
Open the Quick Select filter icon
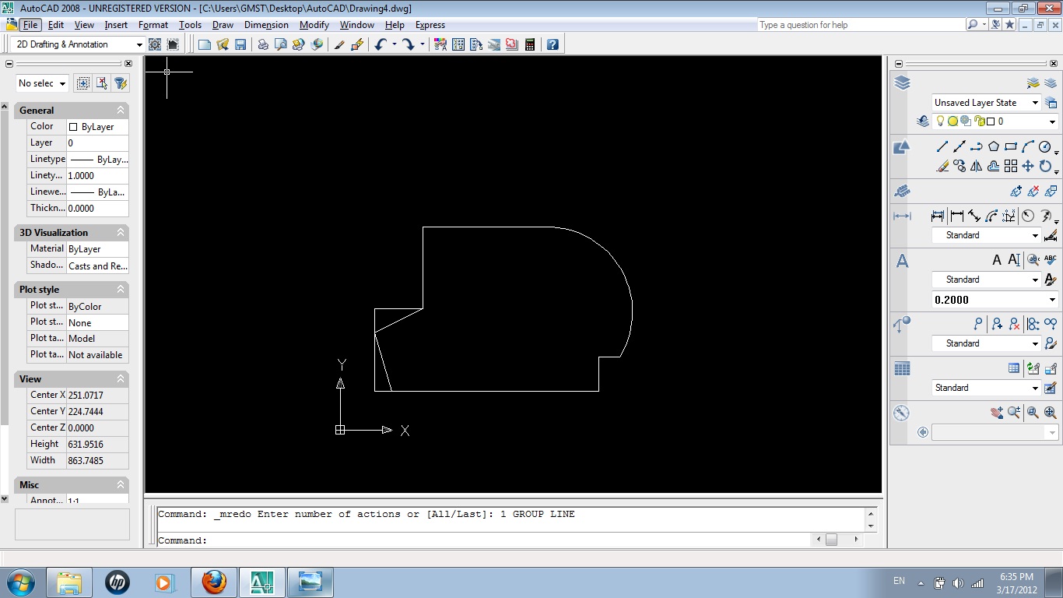(x=121, y=83)
